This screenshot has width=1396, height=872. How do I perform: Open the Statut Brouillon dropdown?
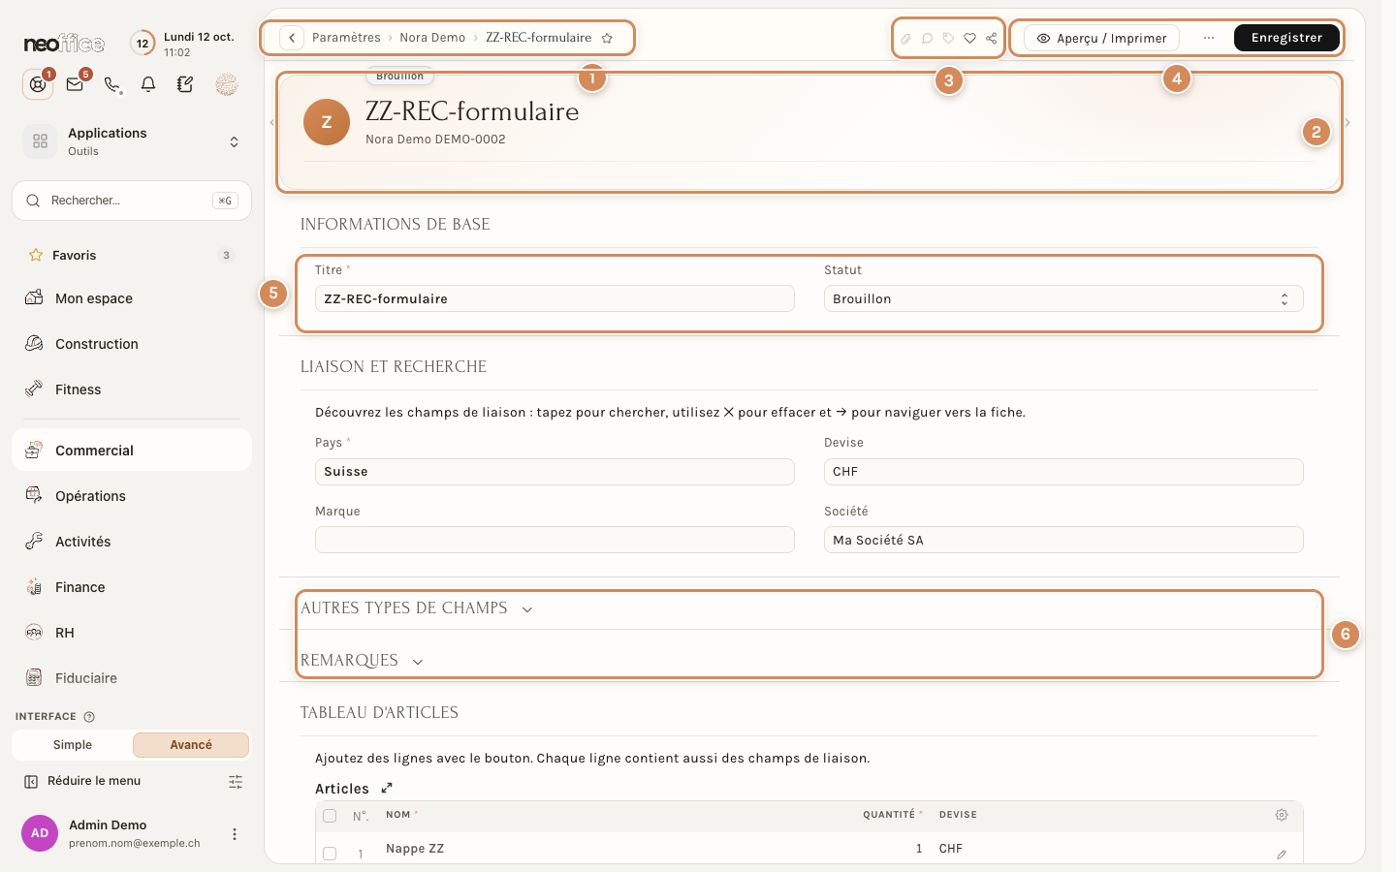click(1063, 298)
